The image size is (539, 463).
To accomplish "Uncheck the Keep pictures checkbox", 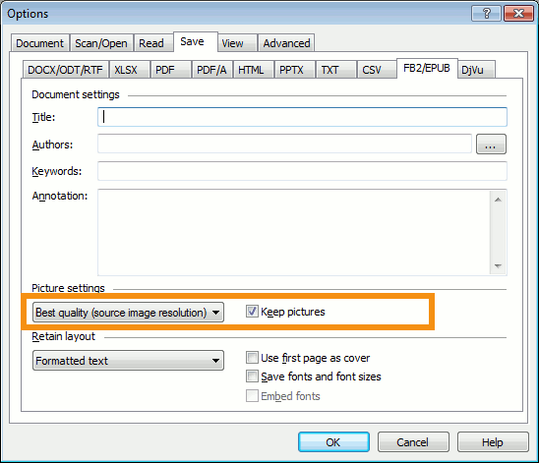I will coord(252,312).
